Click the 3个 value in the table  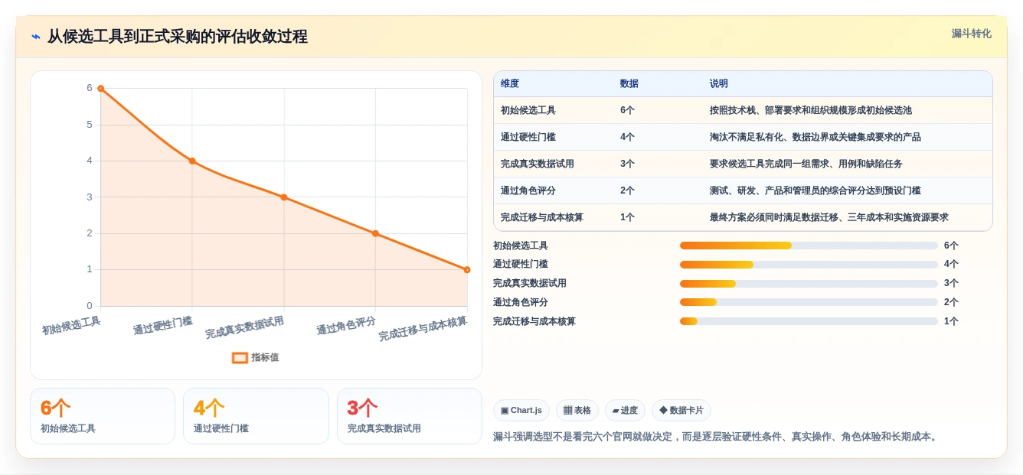(627, 164)
